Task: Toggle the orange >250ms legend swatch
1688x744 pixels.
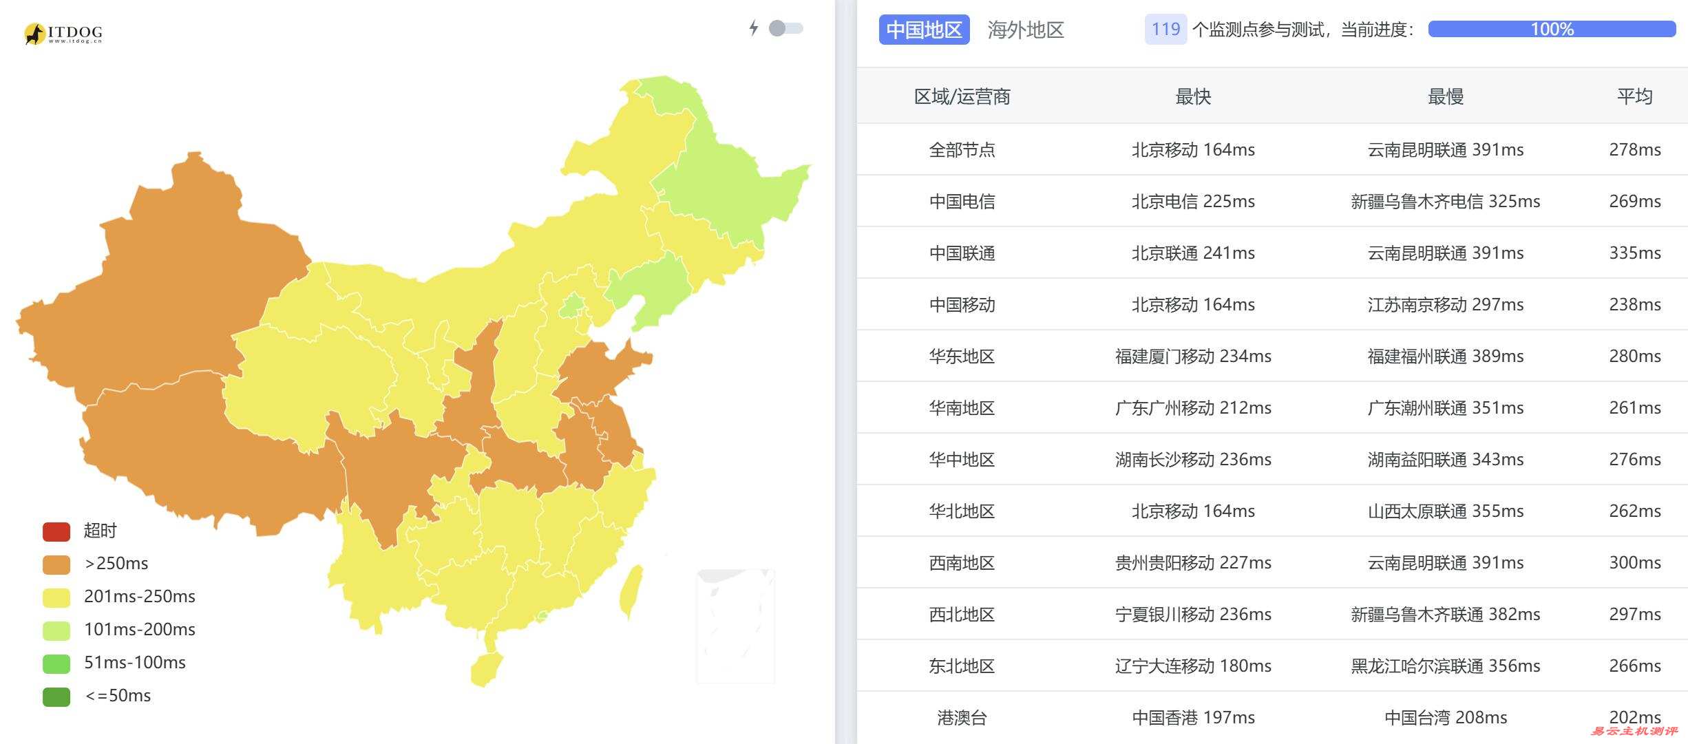Action: (56, 564)
